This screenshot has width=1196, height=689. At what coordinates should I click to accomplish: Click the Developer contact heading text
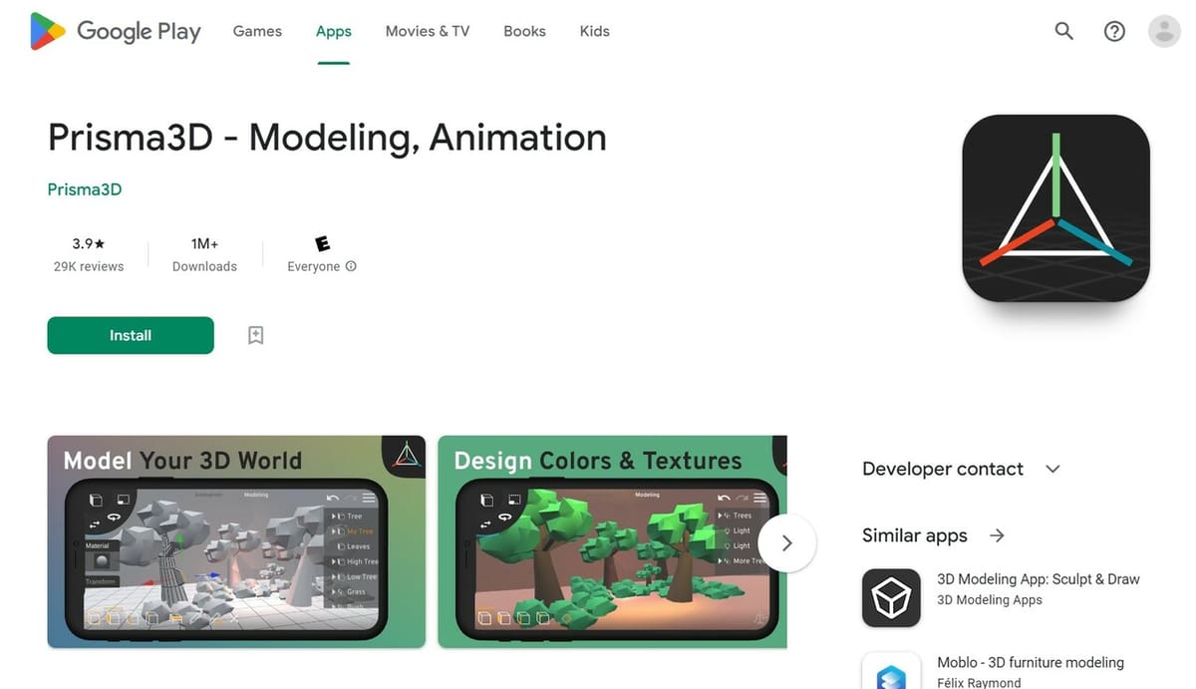943,469
